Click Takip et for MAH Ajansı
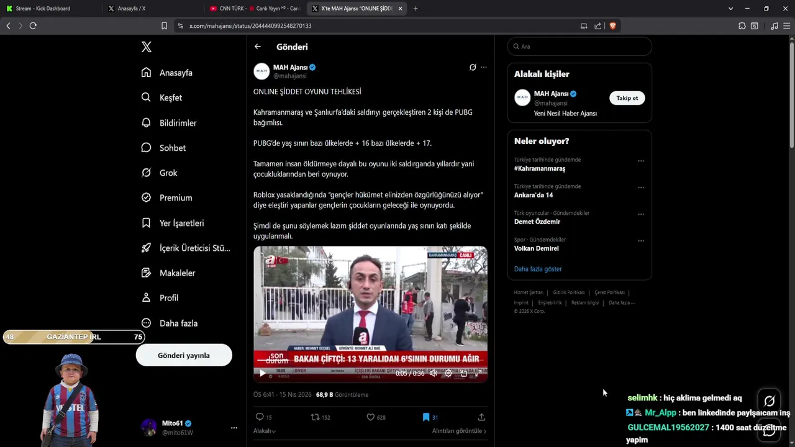The width and height of the screenshot is (795, 447). pos(627,98)
